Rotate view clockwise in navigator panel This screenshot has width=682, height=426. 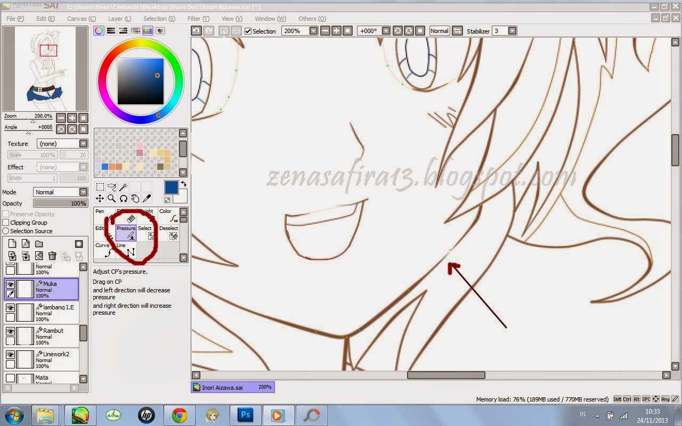(72, 129)
